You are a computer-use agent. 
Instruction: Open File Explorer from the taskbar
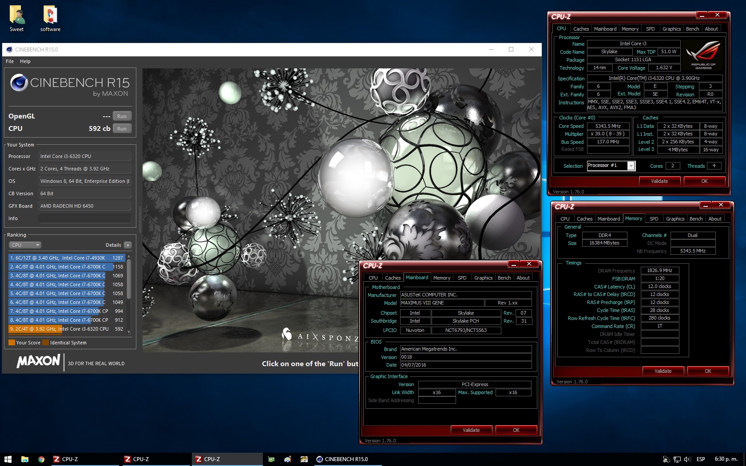pyautogui.click(x=25, y=459)
